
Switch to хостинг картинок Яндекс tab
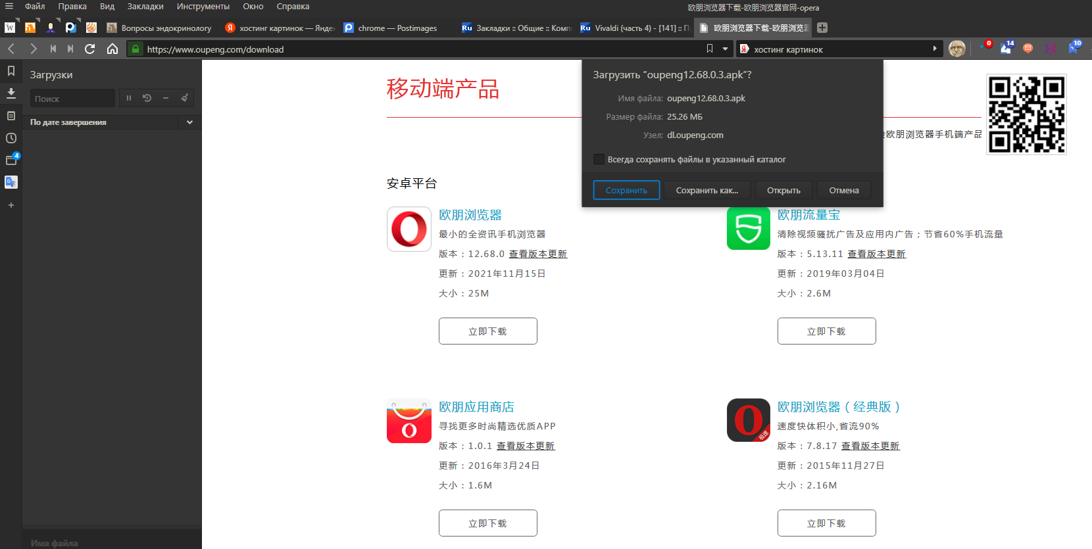[279, 28]
